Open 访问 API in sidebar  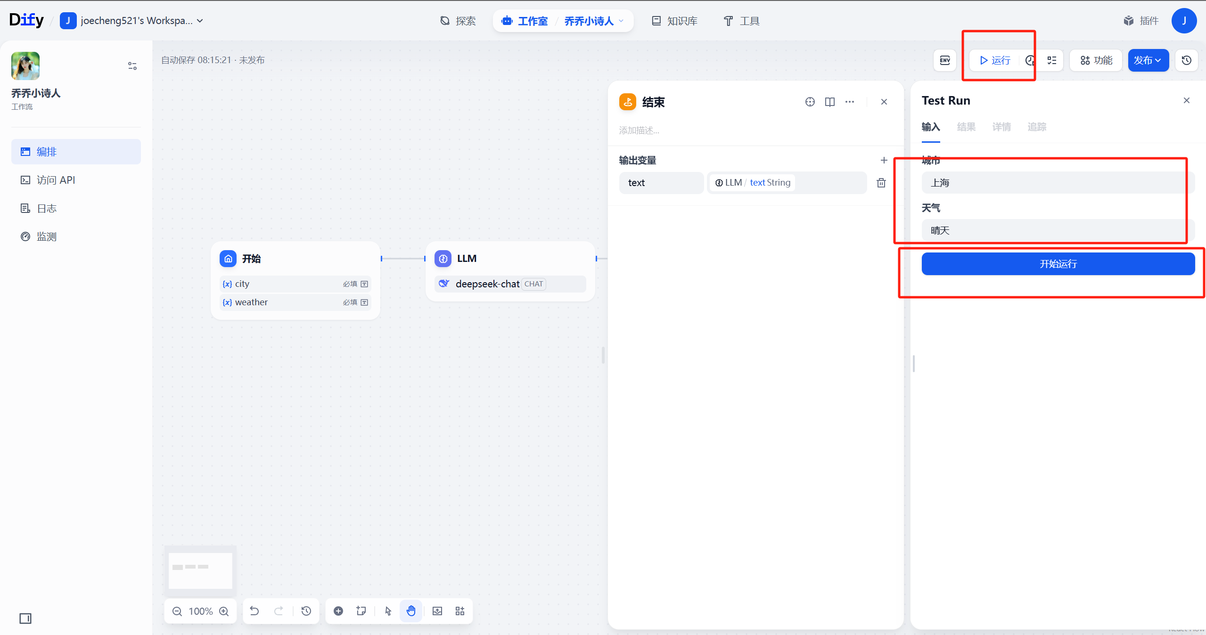click(56, 180)
